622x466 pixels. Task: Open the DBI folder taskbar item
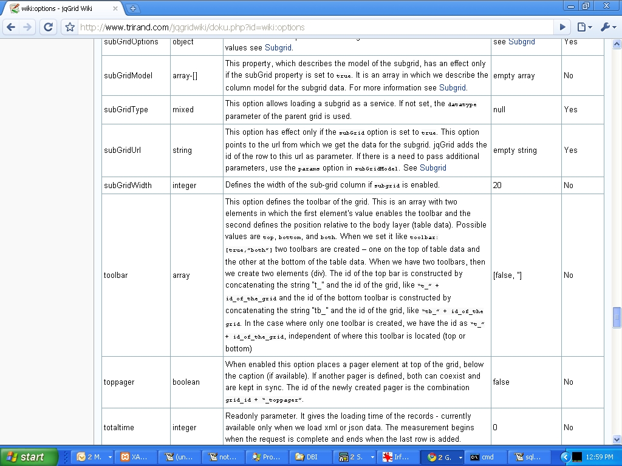[312, 457]
